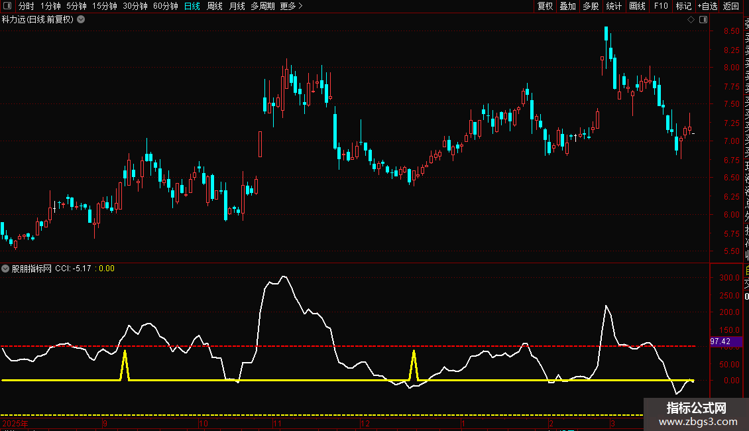Click the month 10 timeline marker

(203, 423)
